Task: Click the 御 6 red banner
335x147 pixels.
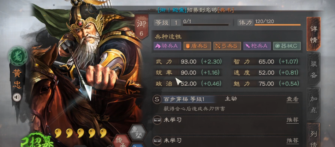Action: (x=141, y=27)
